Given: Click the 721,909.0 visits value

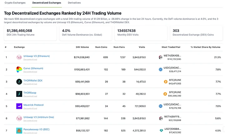Looking at the screenshot, I should pyautogui.click(x=140, y=106).
